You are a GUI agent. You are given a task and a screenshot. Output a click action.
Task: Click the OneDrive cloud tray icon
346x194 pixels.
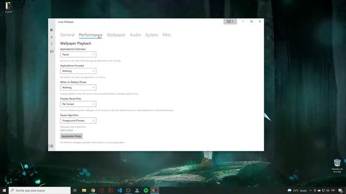coord(319,190)
